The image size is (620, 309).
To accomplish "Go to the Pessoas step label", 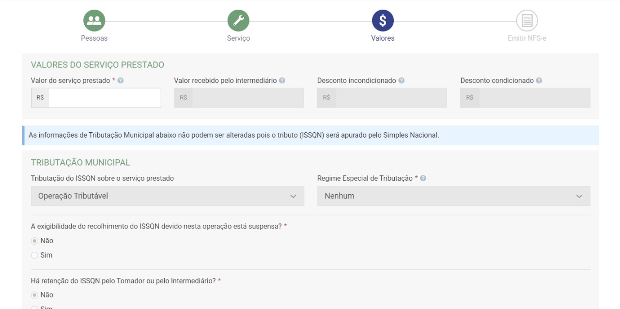I will 93,39.
